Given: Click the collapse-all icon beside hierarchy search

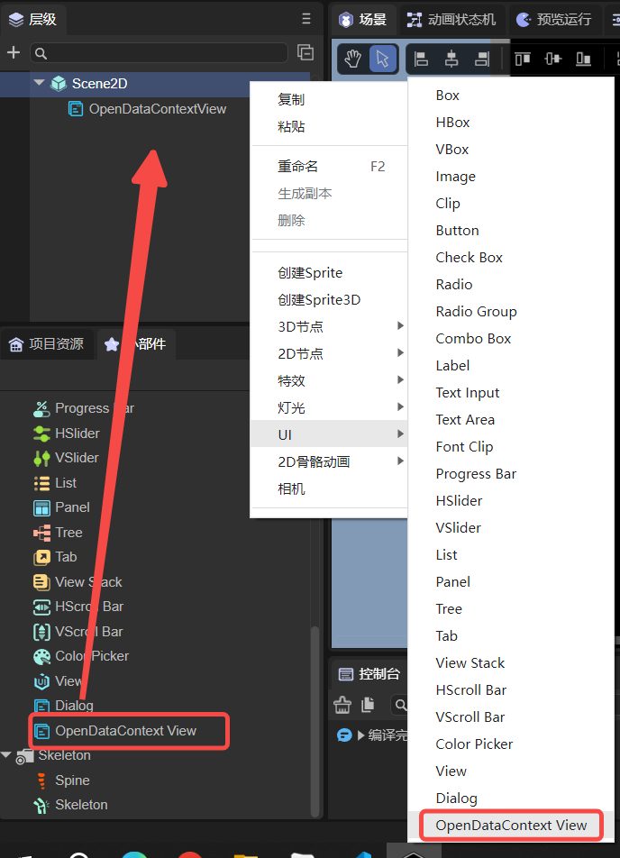Looking at the screenshot, I should click(306, 52).
